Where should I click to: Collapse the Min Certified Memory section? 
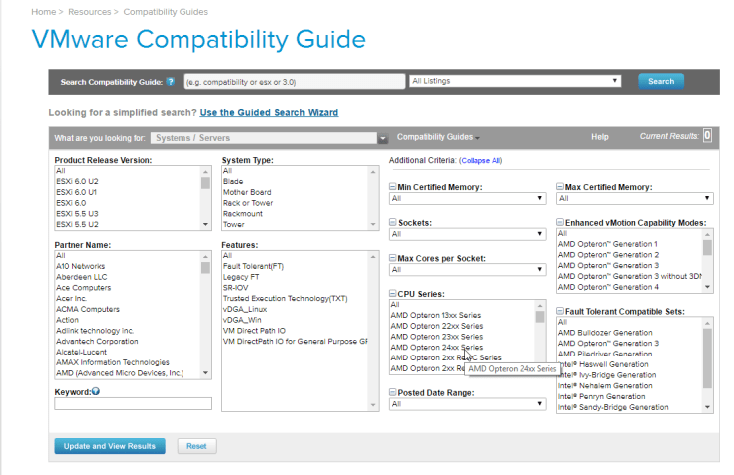click(x=392, y=186)
